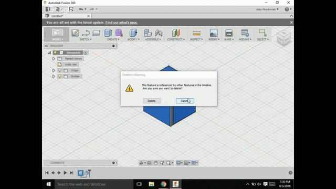Open the Add-Ins dropdown menu
336x189 pixels.
pos(245,39)
